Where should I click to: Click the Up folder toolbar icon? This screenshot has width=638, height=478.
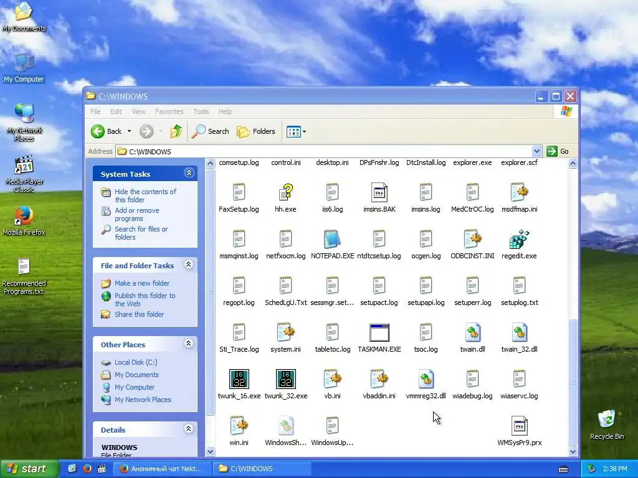176,131
